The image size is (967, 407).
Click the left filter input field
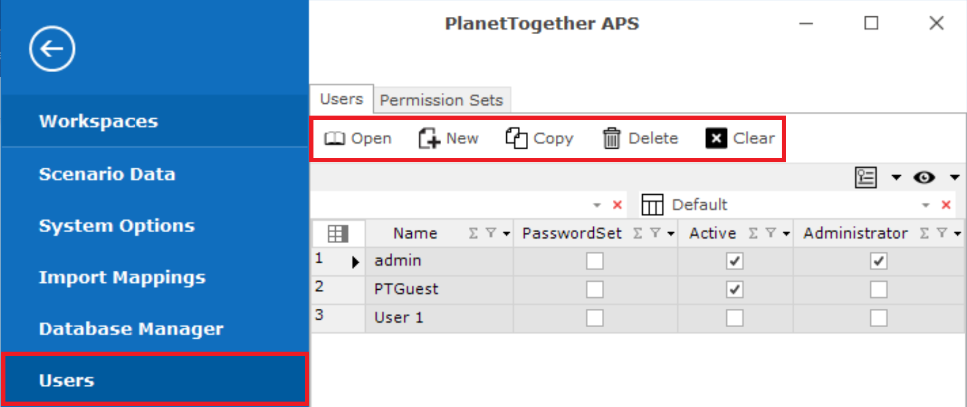coord(451,205)
